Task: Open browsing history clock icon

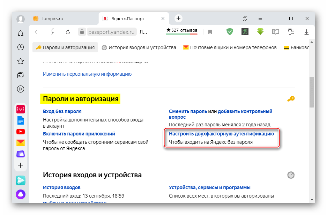Action: pos(21,47)
